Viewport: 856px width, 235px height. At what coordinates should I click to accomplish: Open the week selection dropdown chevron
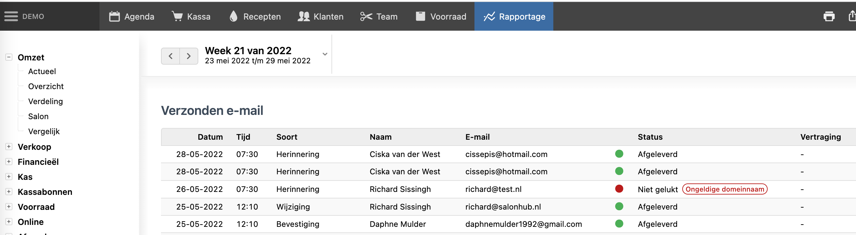(325, 54)
